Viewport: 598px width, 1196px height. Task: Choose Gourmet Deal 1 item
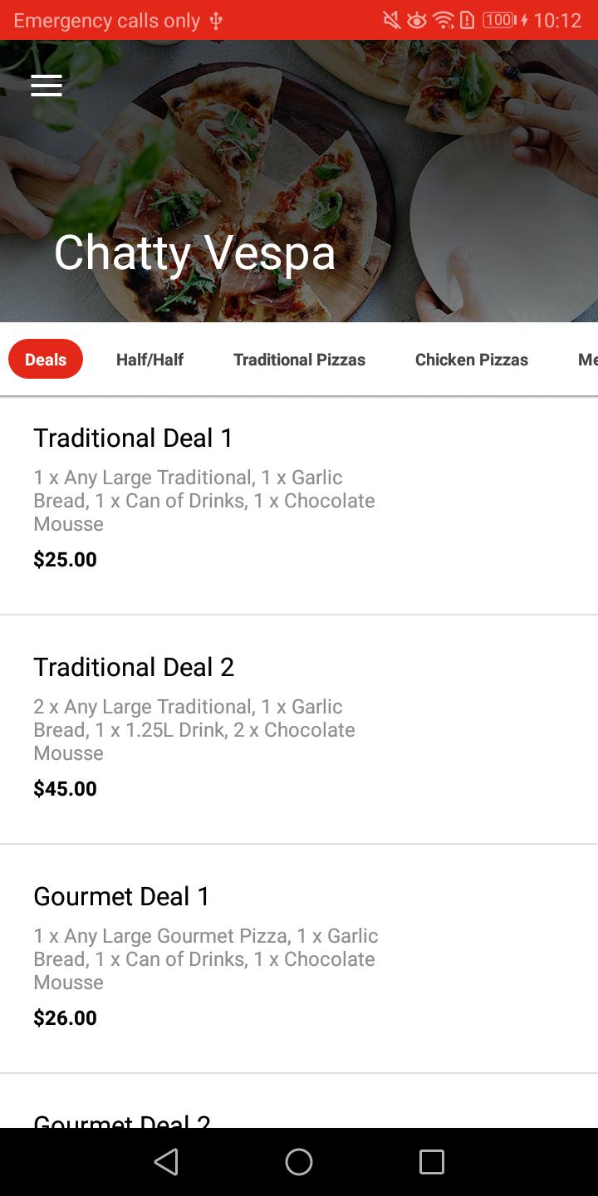pyautogui.click(x=205, y=958)
